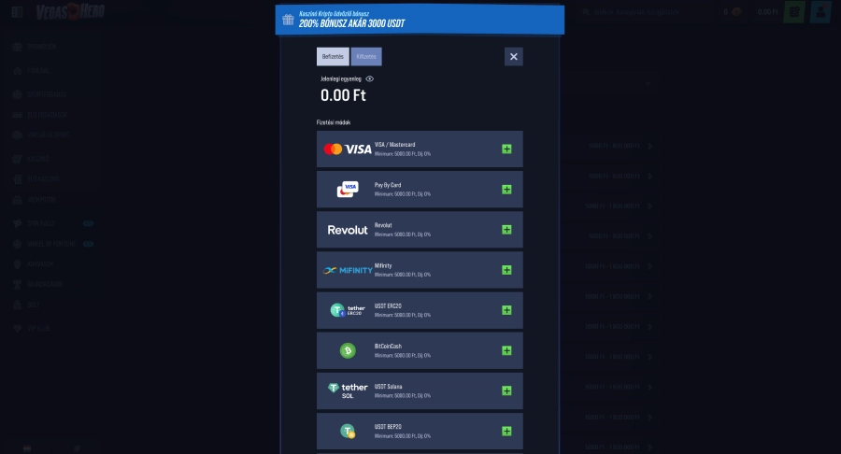Click the Mastercard/VISA logo in the payment list
Image resolution: width=841 pixels, height=454 pixels.
click(348, 149)
